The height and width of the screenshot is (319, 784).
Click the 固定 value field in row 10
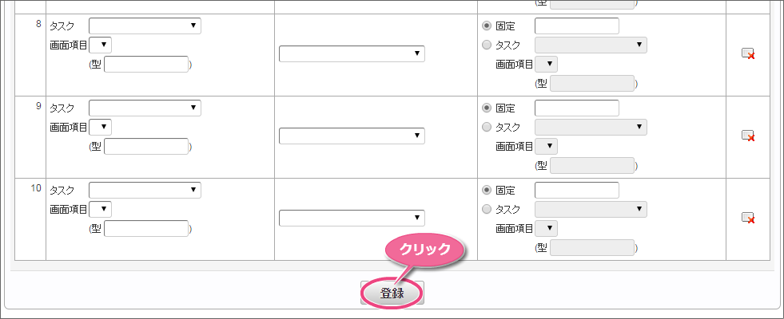pos(577,190)
